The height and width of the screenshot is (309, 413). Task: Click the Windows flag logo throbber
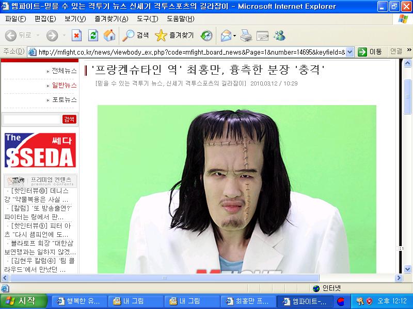[x=403, y=19]
